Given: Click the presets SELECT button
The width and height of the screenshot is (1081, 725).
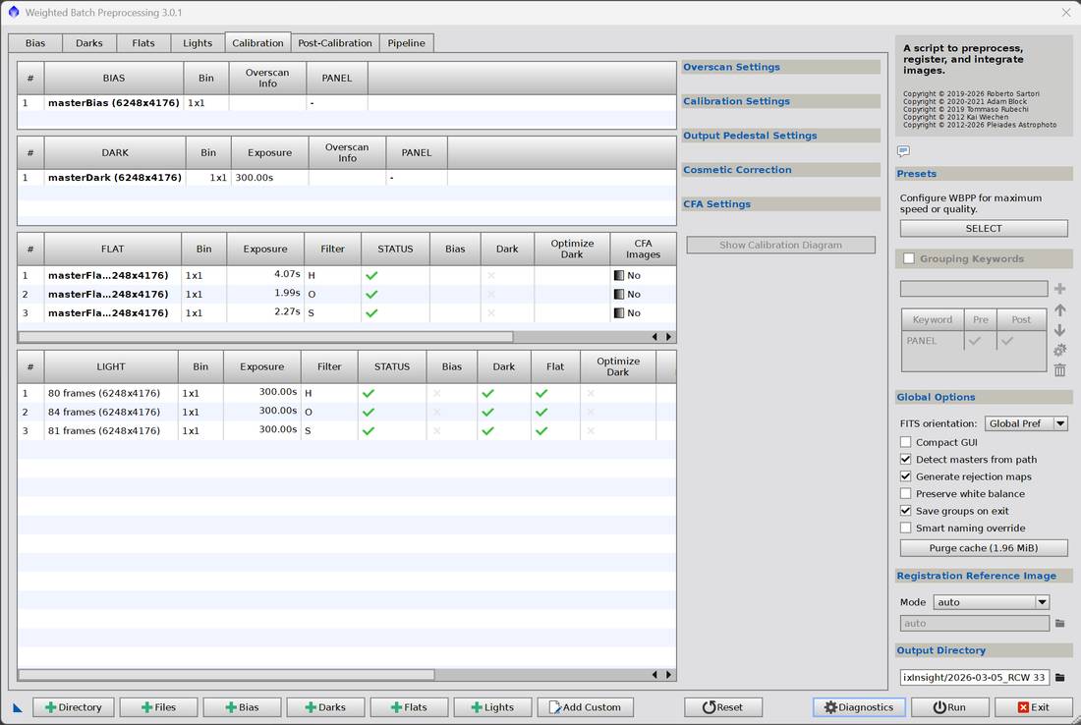Looking at the screenshot, I should click(984, 228).
